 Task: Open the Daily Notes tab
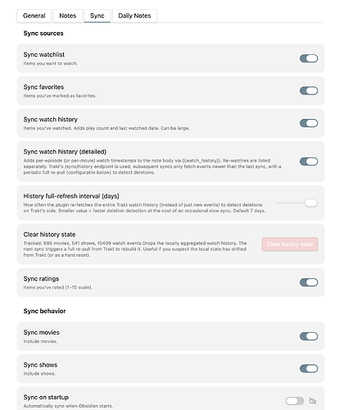click(x=134, y=16)
